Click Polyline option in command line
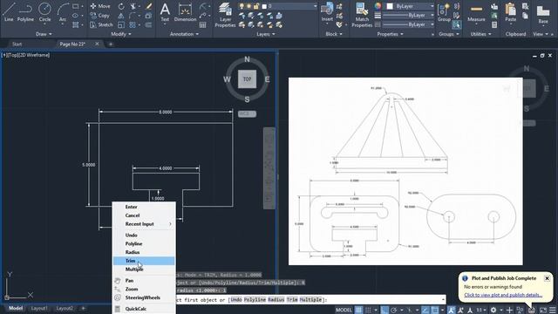Screen dimensions: 558x314 (x=255, y=300)
